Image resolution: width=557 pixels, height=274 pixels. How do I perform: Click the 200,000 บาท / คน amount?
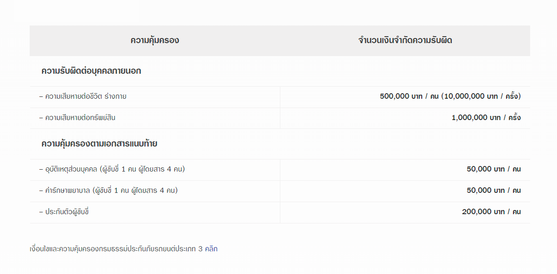coord(491,212)
